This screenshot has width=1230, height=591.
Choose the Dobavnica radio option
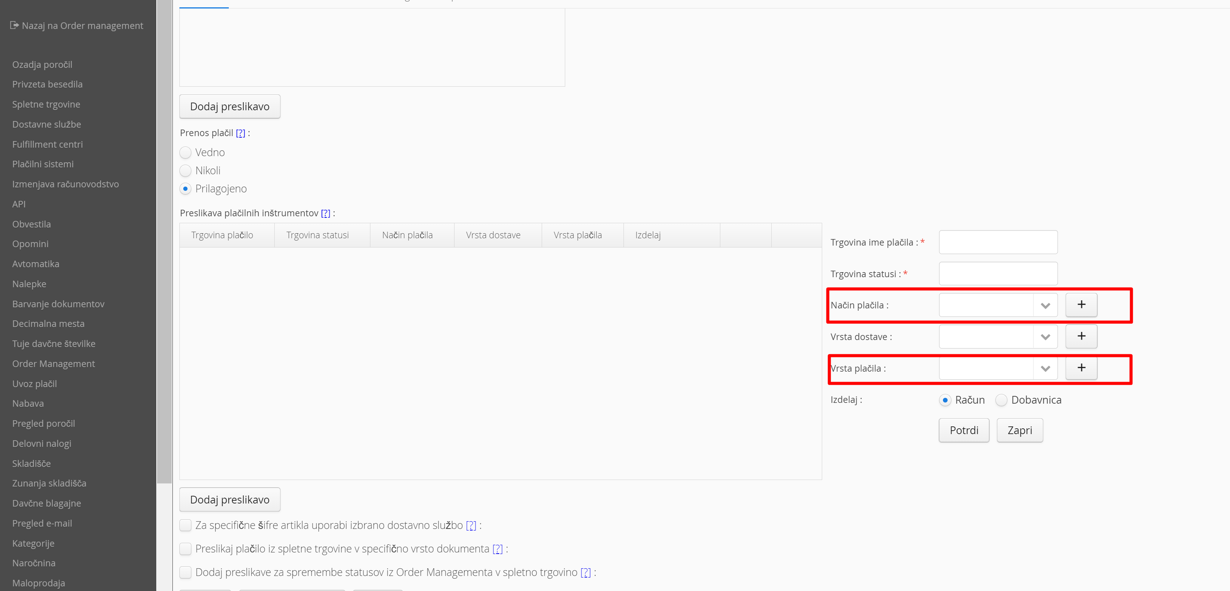click(1001, 400)
